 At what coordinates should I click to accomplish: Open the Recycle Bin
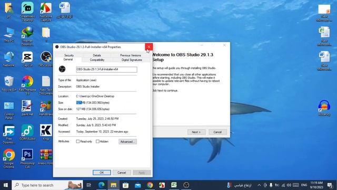[9, 83]
